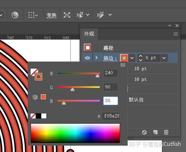
Task: Select the 16 pt stroke row
Action: [152, 79]
